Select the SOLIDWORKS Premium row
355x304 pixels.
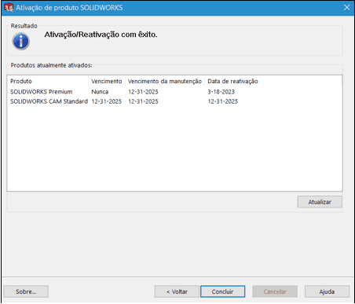(x=174, y=92)
